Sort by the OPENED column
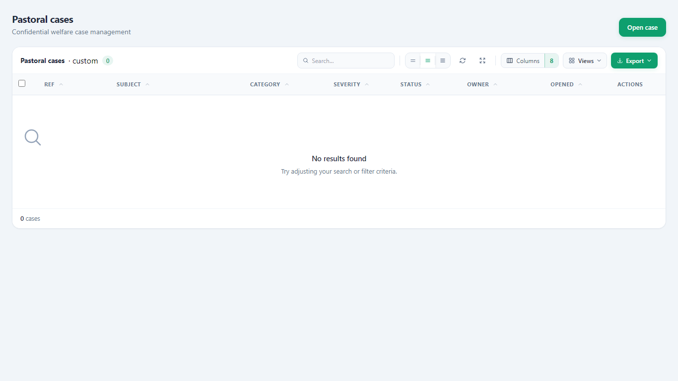Screen dimensions: 678x381 pyautogui.click(x=566, y=84)
